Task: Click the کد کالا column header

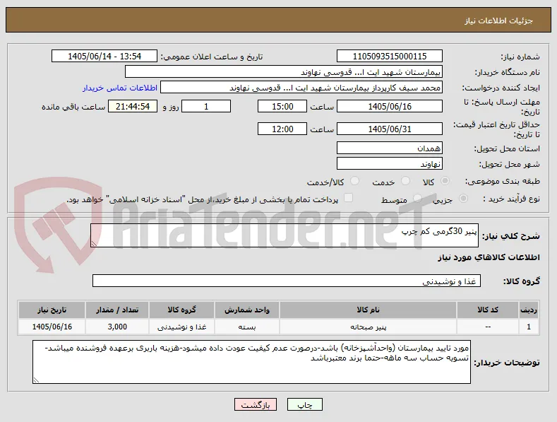Action: tap(487, 310)
